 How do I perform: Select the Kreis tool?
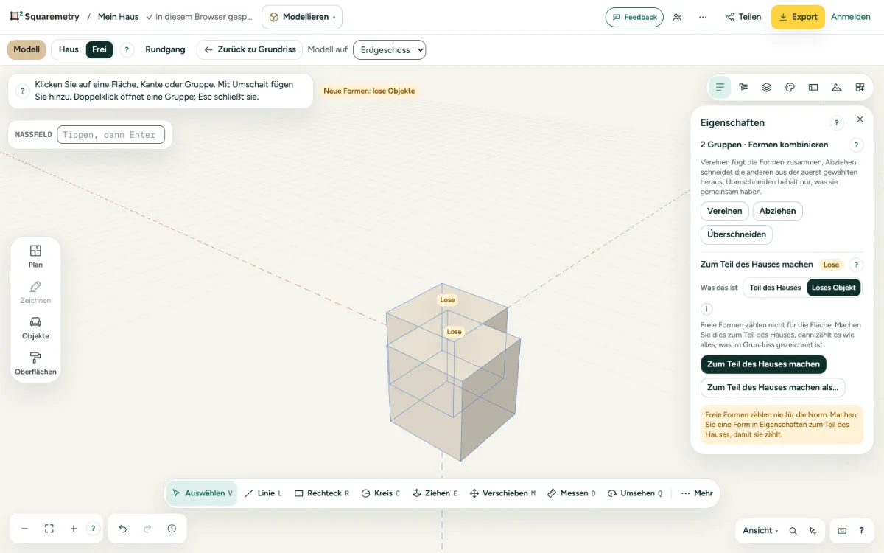[x=381, y=493]
